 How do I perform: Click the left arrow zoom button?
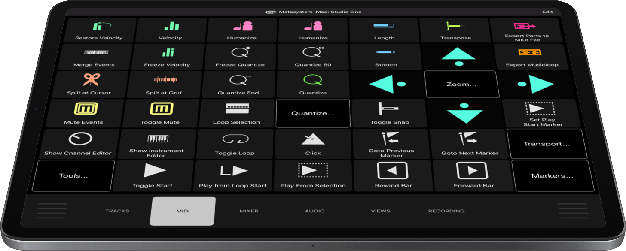tap(388, 84)
